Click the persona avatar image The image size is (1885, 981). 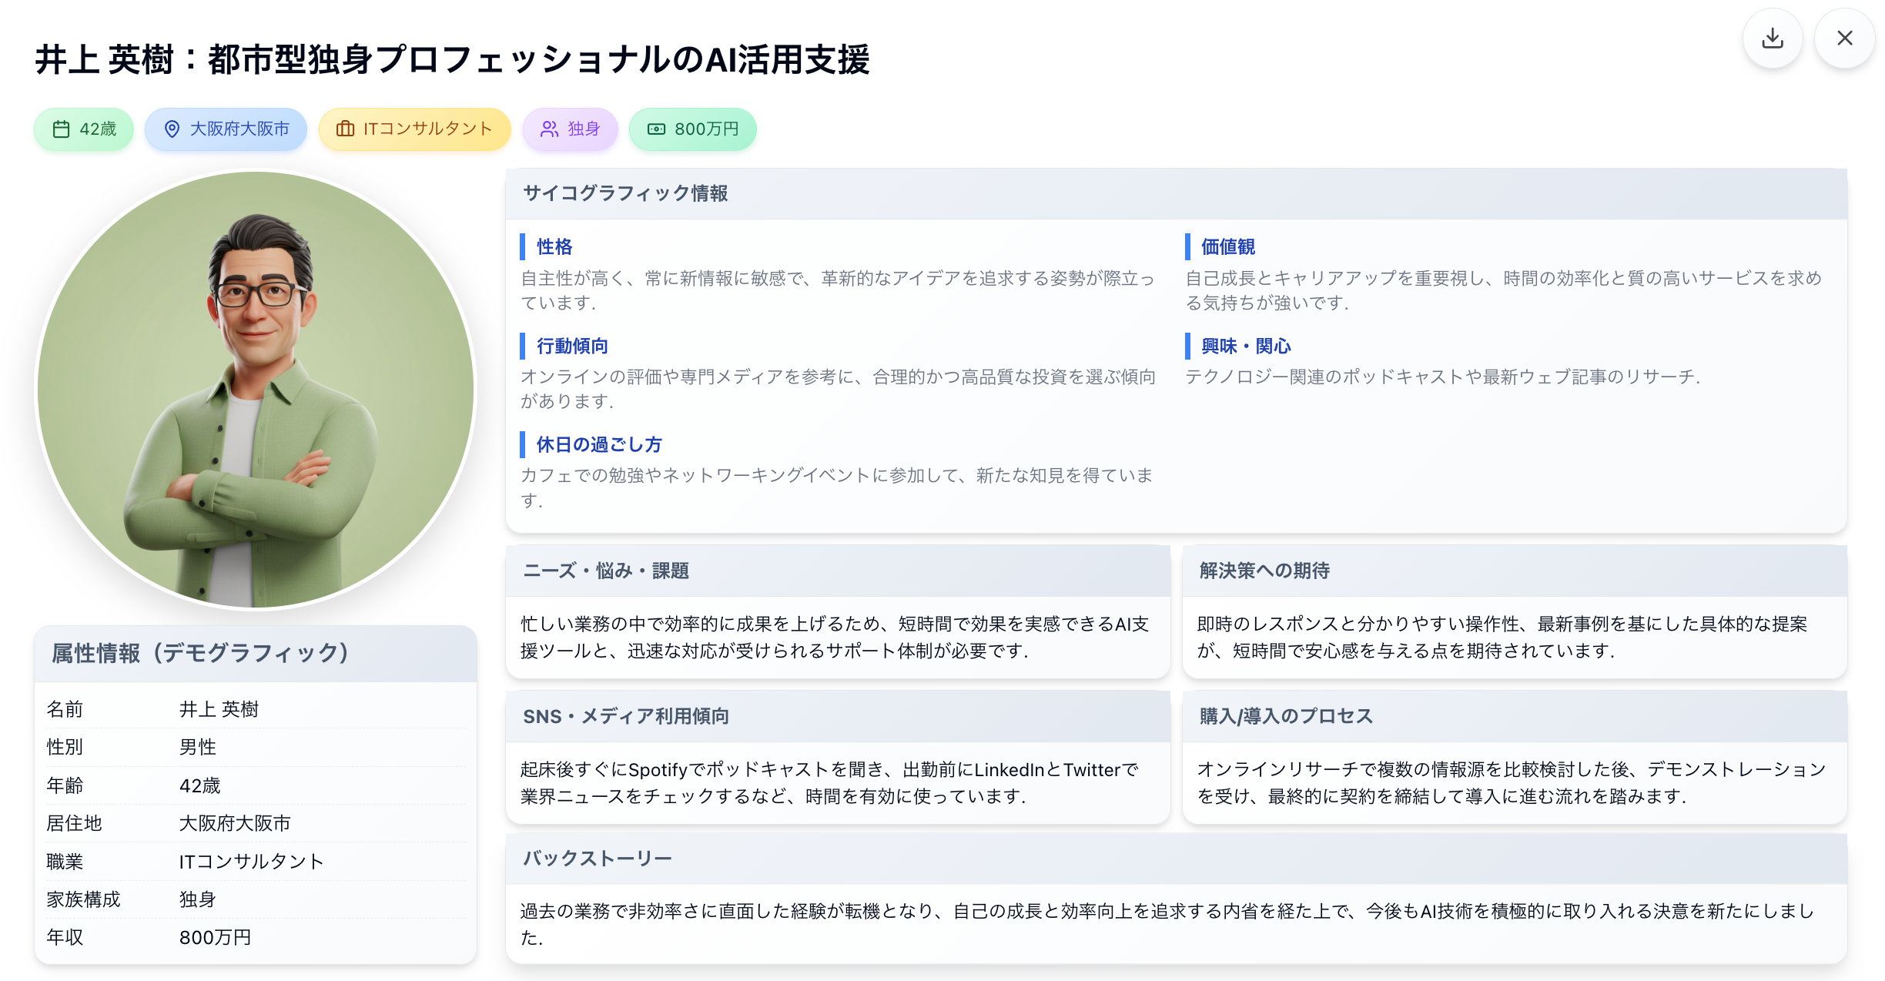click(256, 390)
